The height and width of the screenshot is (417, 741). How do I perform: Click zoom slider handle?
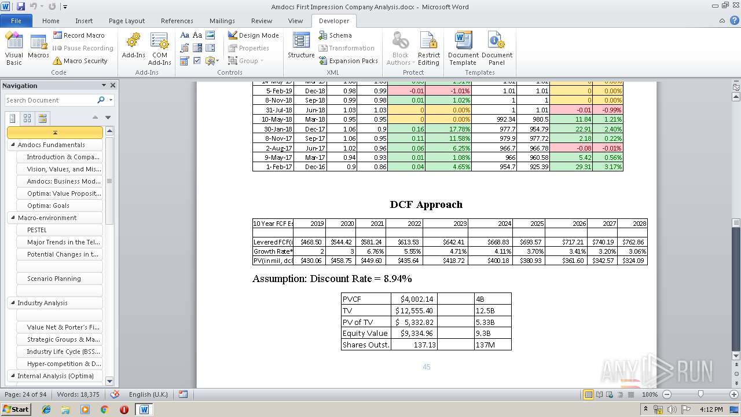pos(700,394)
